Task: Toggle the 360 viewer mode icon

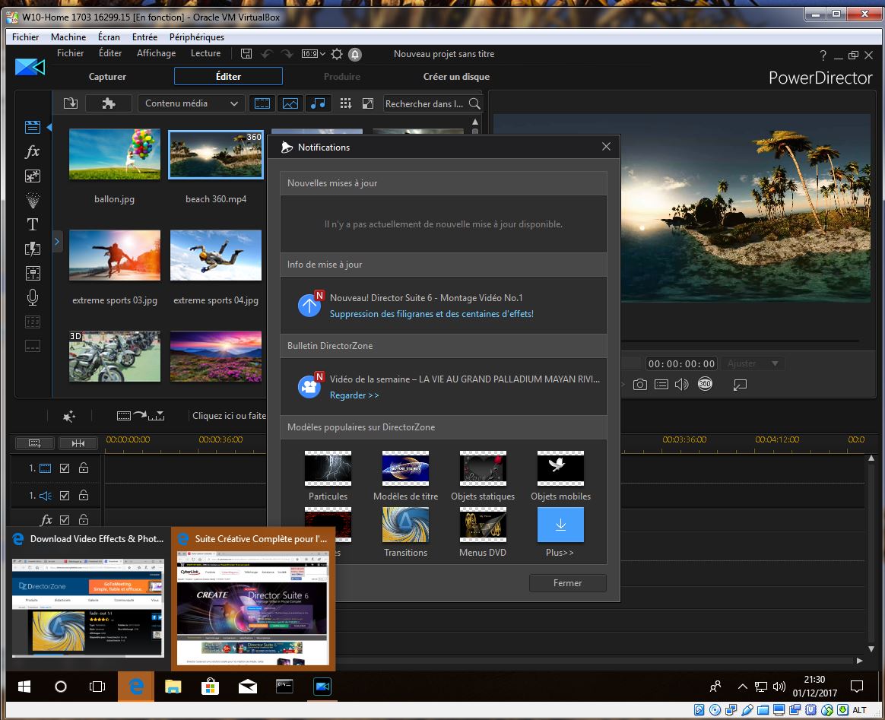Action: tap(705, 385)
